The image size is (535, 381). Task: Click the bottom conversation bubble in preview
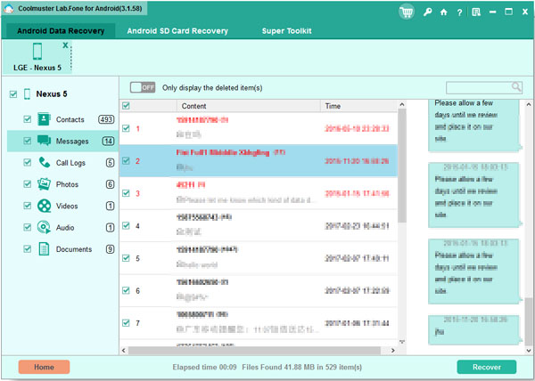[x=474, y=329]
